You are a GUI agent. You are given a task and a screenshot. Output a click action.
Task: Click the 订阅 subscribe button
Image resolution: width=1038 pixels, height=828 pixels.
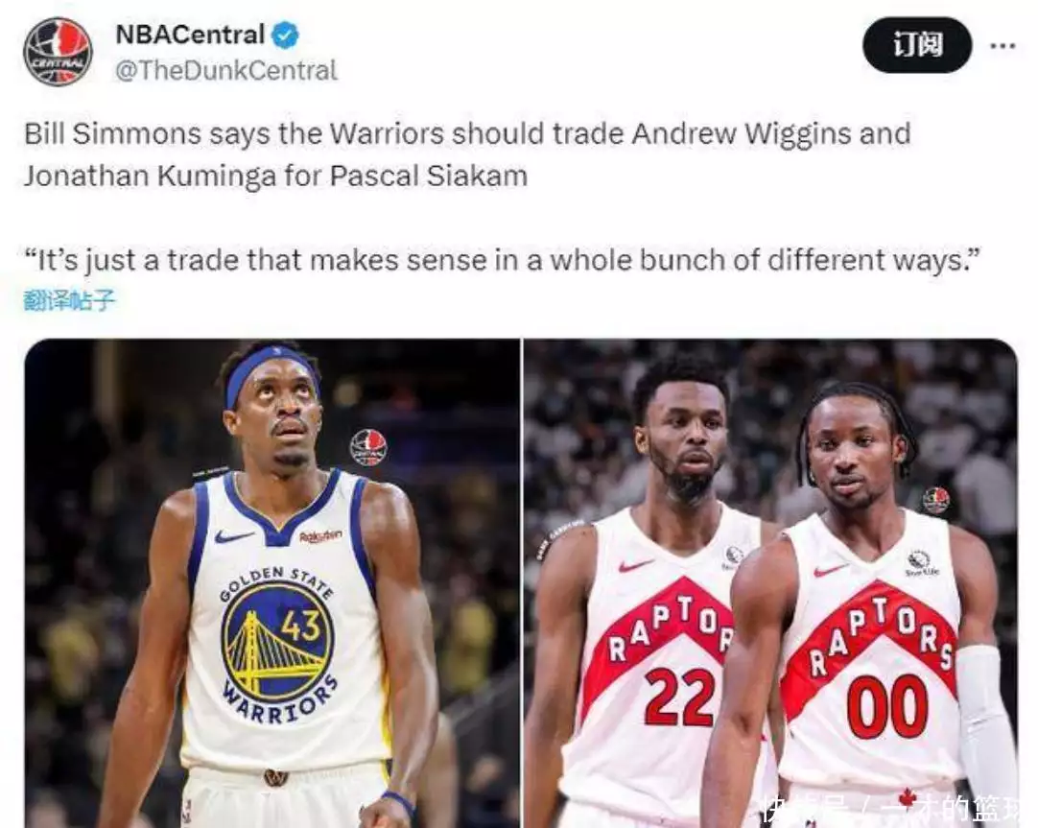click(917, 45)
